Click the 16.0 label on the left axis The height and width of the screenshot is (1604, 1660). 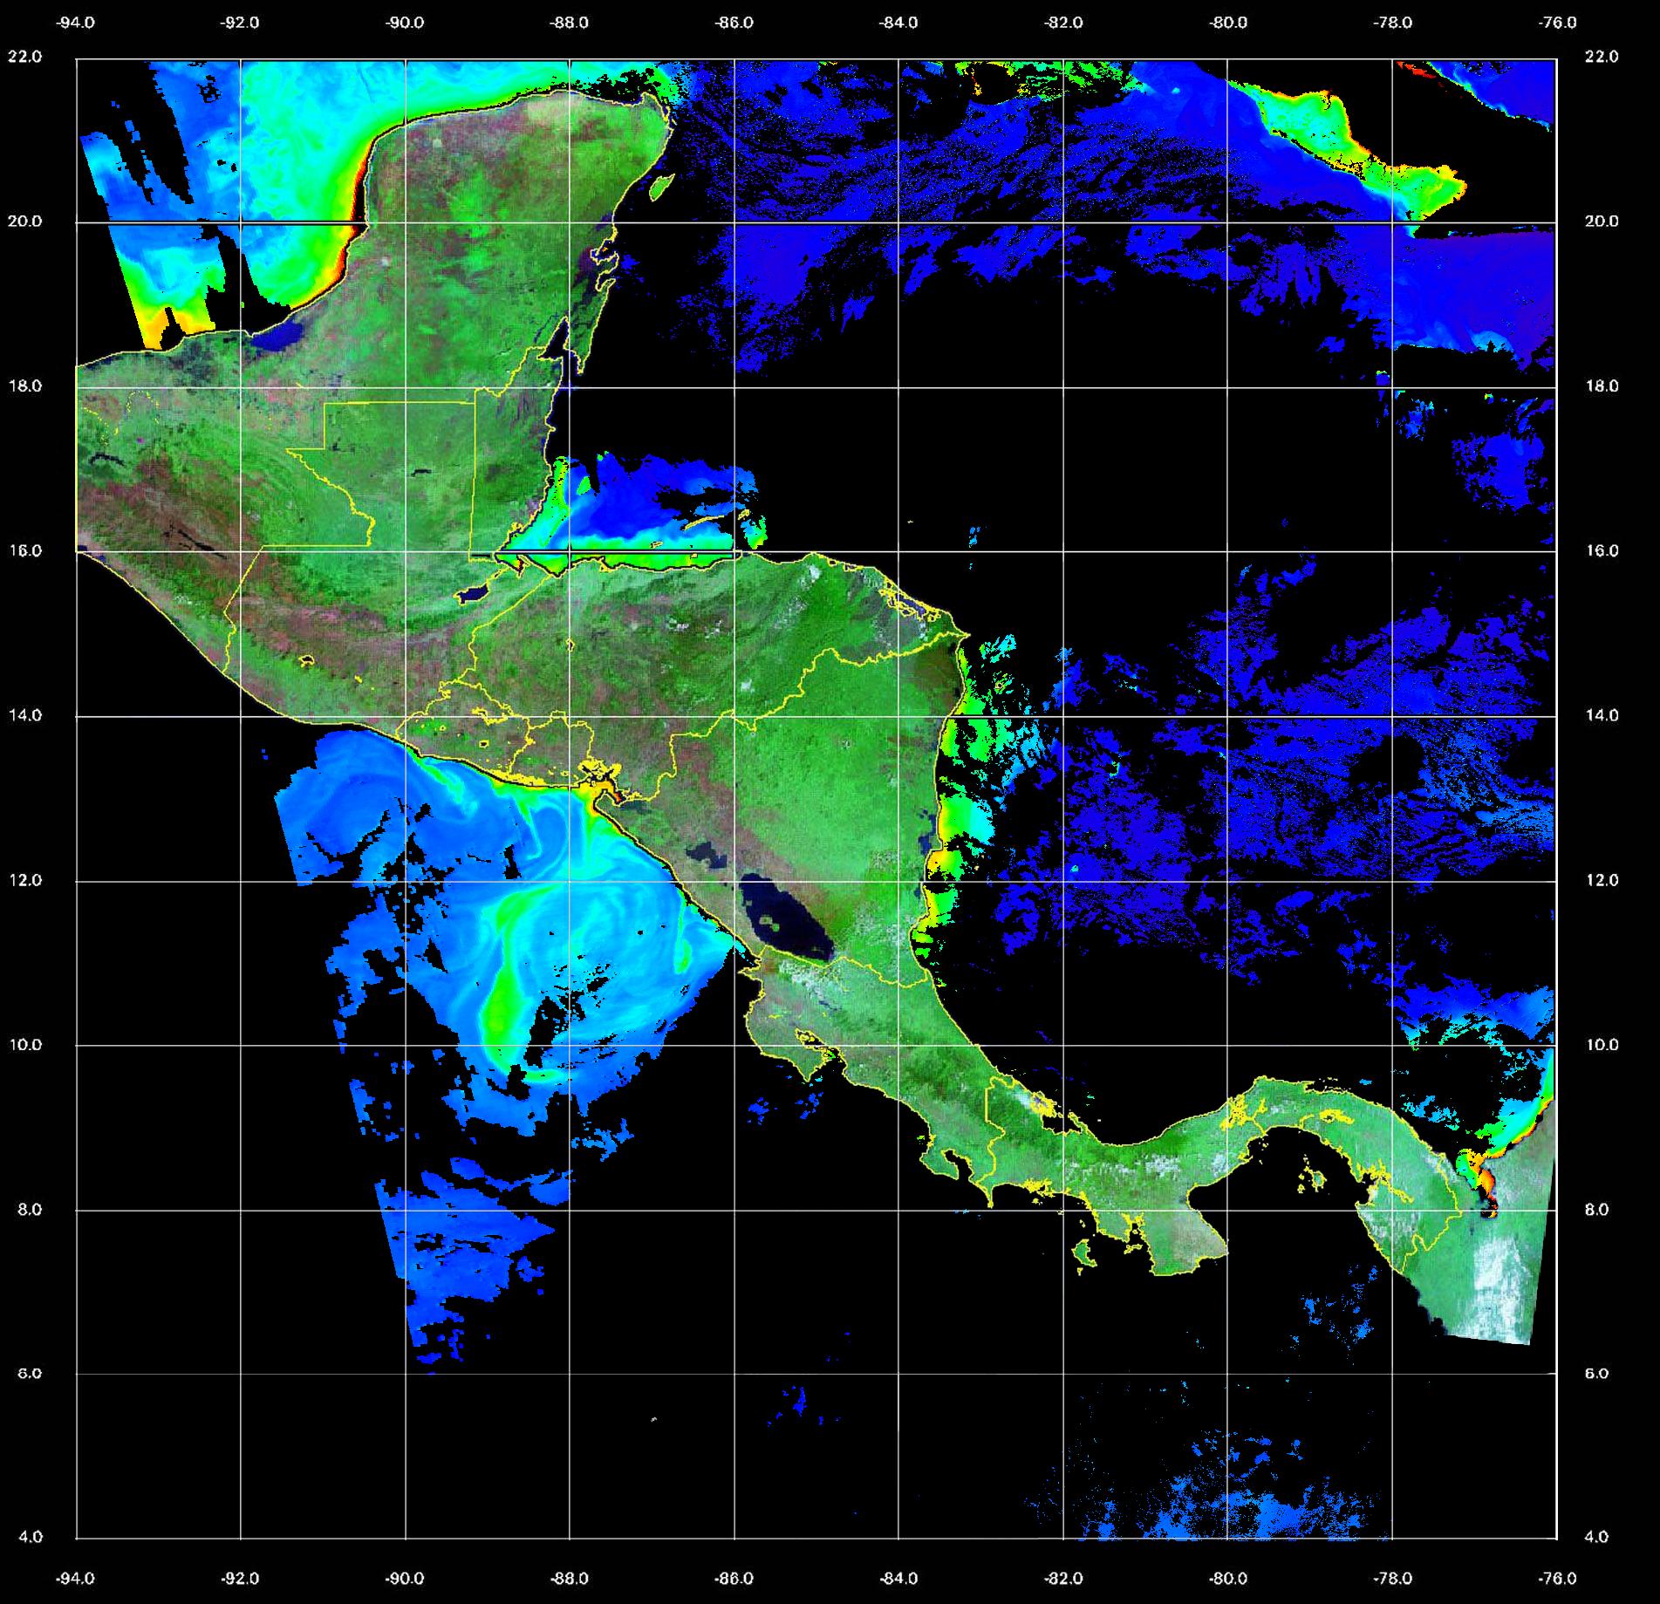pos(24,550)
